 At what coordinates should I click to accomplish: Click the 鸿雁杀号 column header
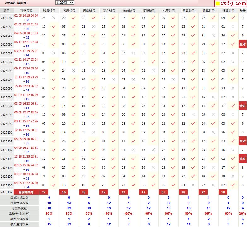49,11
